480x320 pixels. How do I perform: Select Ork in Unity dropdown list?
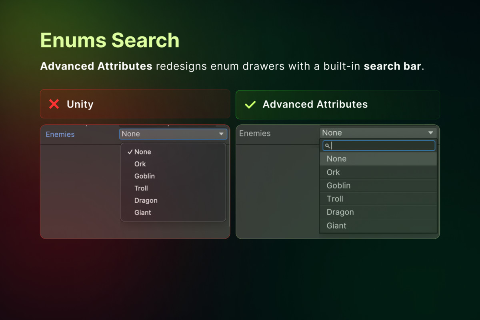(140, 164)
